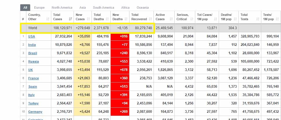
Task: Open the USA country link
Action: (32, 36)
